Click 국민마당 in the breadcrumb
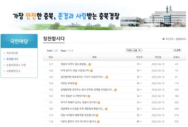Screen dimensions: 188x127 pos(169,39)
